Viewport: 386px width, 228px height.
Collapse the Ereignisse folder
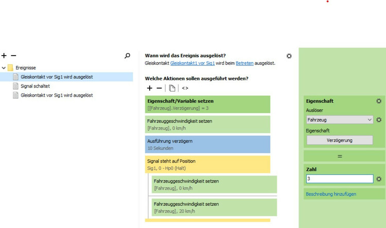(x=4, y=67)
